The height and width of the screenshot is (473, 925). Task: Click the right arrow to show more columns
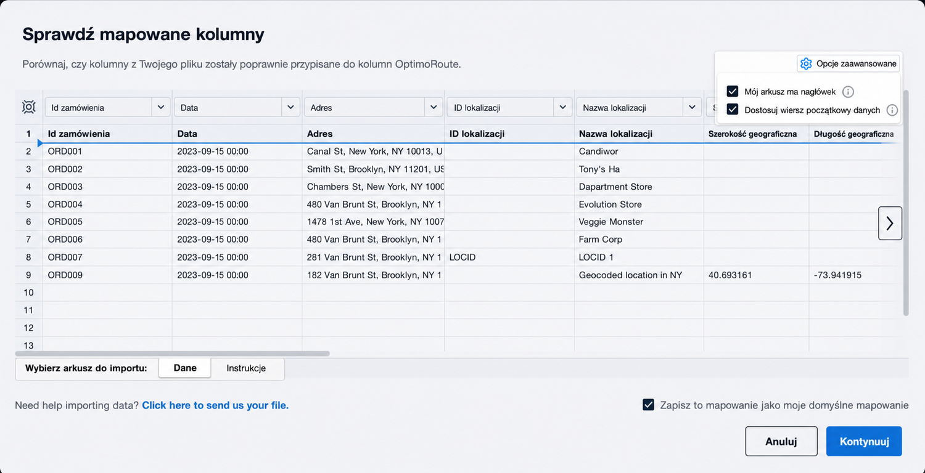pos(890,223)
